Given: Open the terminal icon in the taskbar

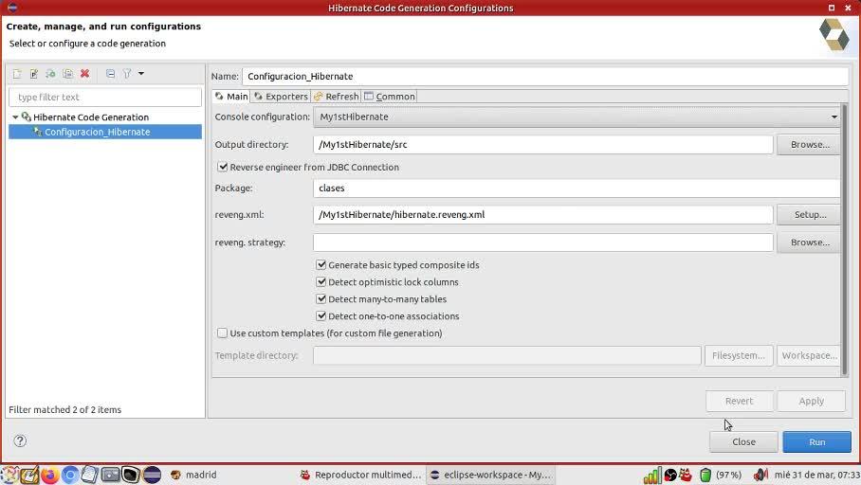Looking at the screenshot, I should pos(131,475).
